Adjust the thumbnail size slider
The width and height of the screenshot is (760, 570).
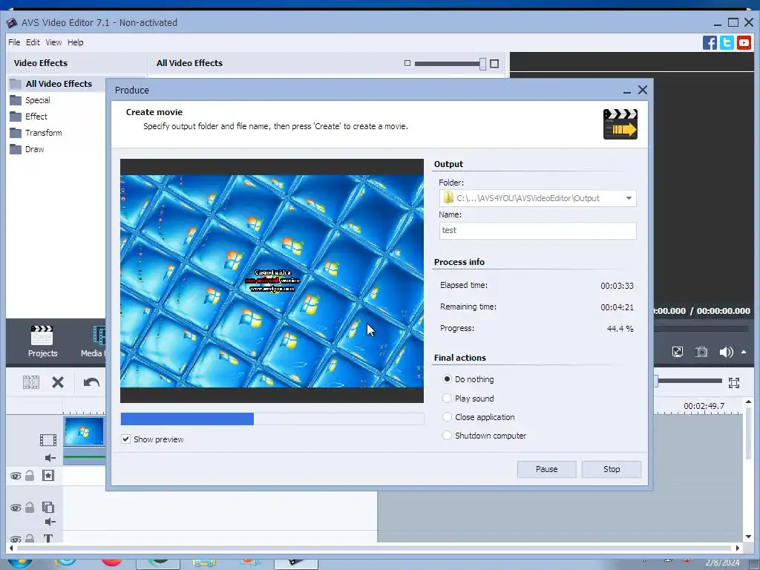pos(482,64)
